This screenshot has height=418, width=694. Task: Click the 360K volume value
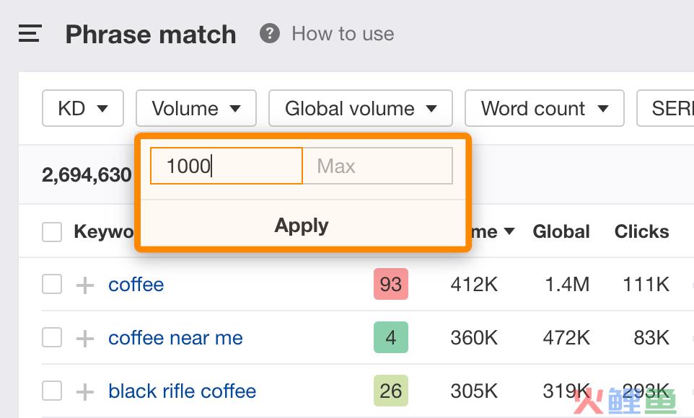[x=474, y=338]
